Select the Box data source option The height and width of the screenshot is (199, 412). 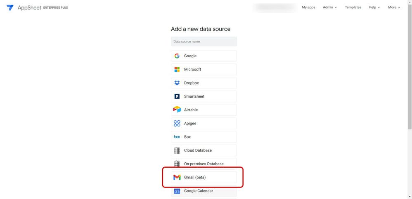(x=204, y=137)
